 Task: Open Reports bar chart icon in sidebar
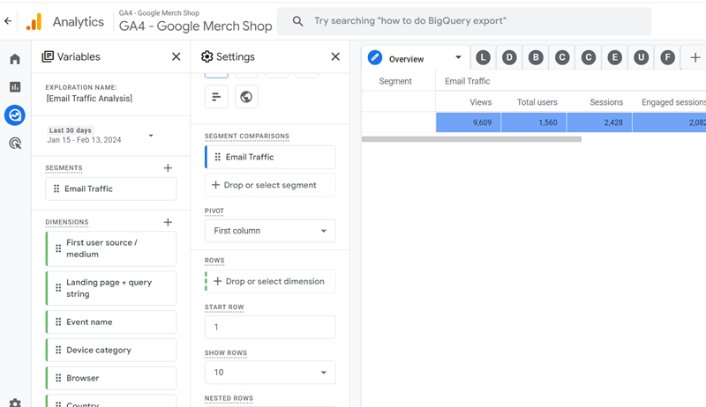(15, 86)
